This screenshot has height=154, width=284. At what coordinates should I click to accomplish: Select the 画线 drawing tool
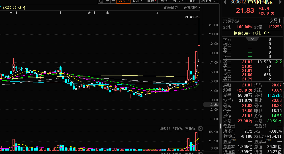[164, 1]
